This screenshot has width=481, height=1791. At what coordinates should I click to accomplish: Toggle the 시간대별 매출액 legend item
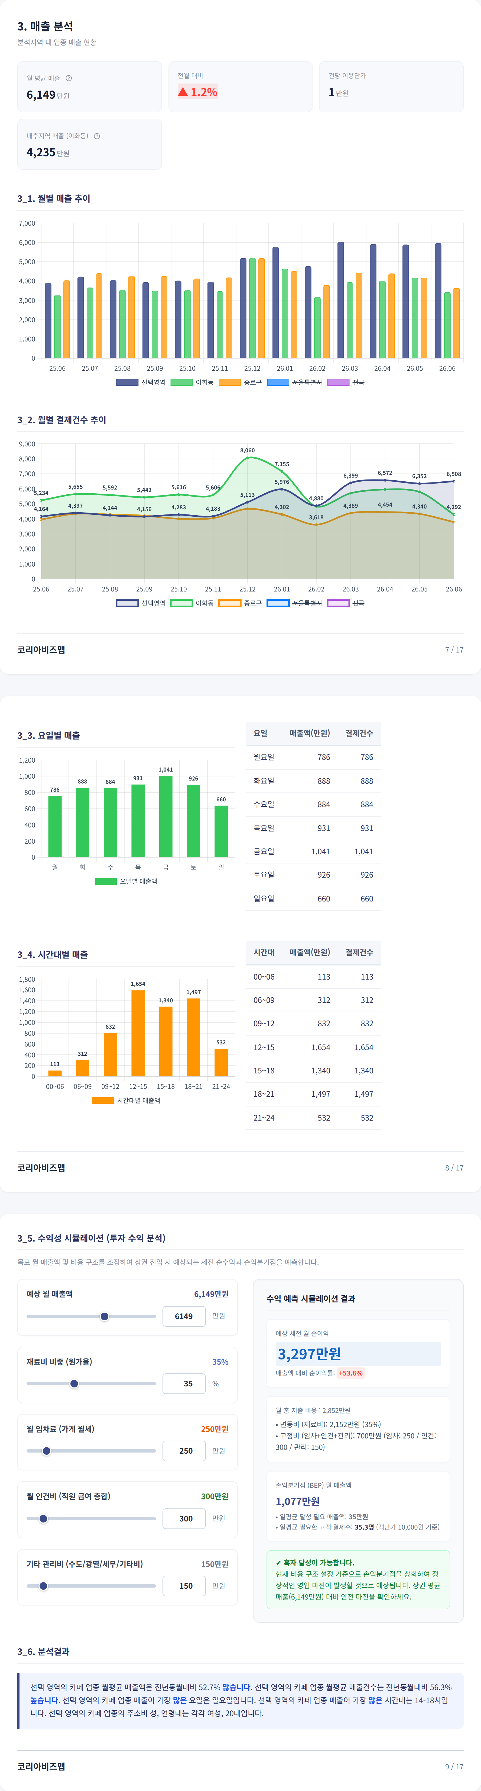click(126, 1100)
